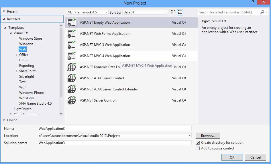Viewport: 271px width, 164px height.
Task: Click the Solution name input field
Action: click(115, 143)
